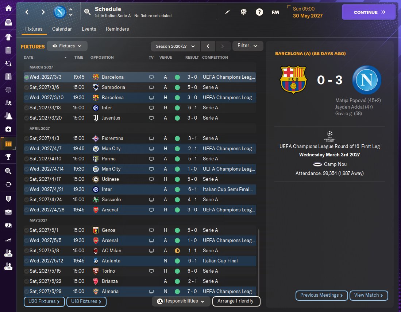Expand the Season 2026/27 dropdown
This screenshot has height=312, width=401.
click(176, 46)
